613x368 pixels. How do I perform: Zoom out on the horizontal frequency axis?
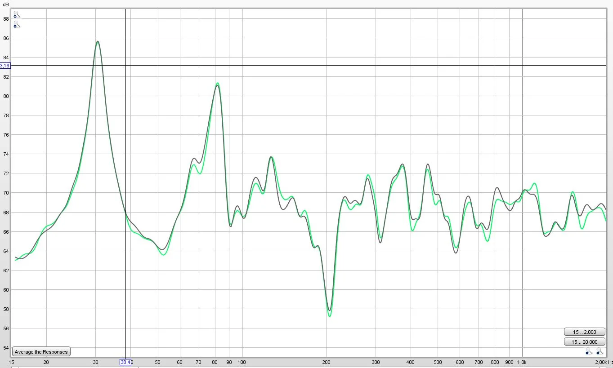tap(588, 351)
